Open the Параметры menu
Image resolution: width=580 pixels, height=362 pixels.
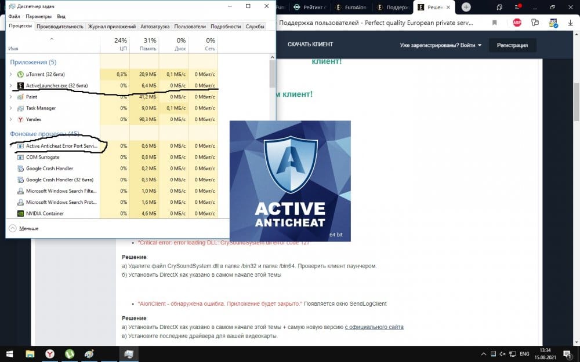(x=38, y=17)
